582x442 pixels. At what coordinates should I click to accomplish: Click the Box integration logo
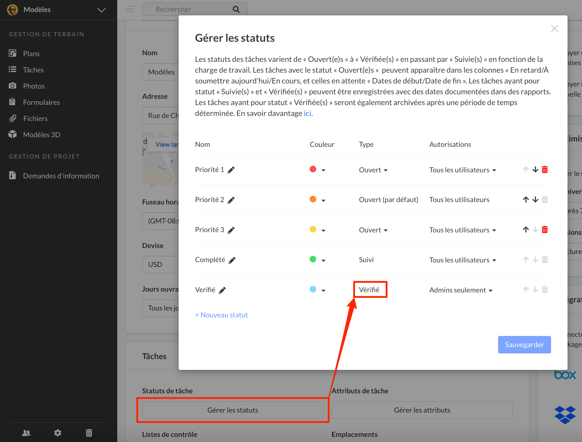click(x=565, y=374)
